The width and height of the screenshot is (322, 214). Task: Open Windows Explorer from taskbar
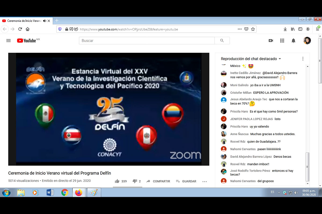click(x=21, y=193)
